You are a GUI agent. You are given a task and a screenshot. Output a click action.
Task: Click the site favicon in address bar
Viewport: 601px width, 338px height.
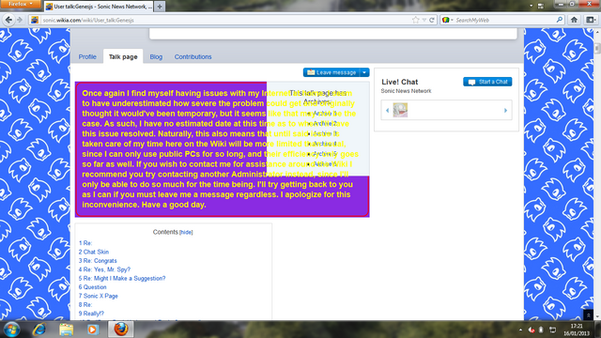click(x=35, y=20)
